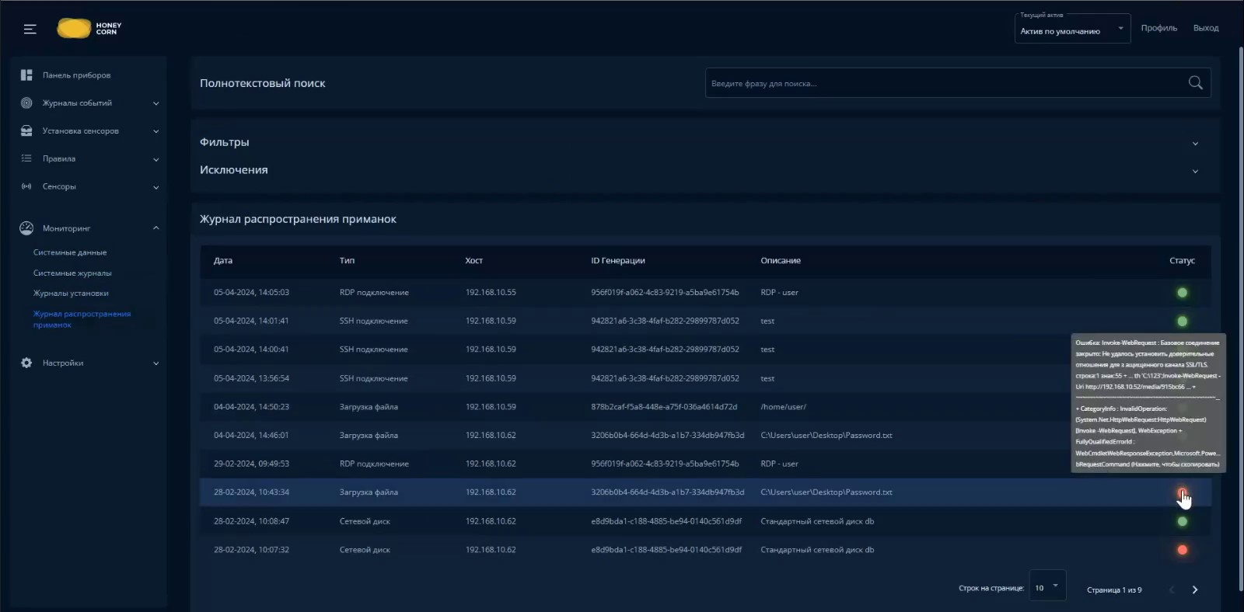The height and width of the screenshot is (612, 1244).
Task: Click the Дата column header
Action: pyautogui.click(x=223, y=261)
